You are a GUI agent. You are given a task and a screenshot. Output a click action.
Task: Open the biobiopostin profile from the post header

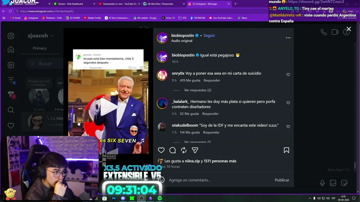point(183,35)
